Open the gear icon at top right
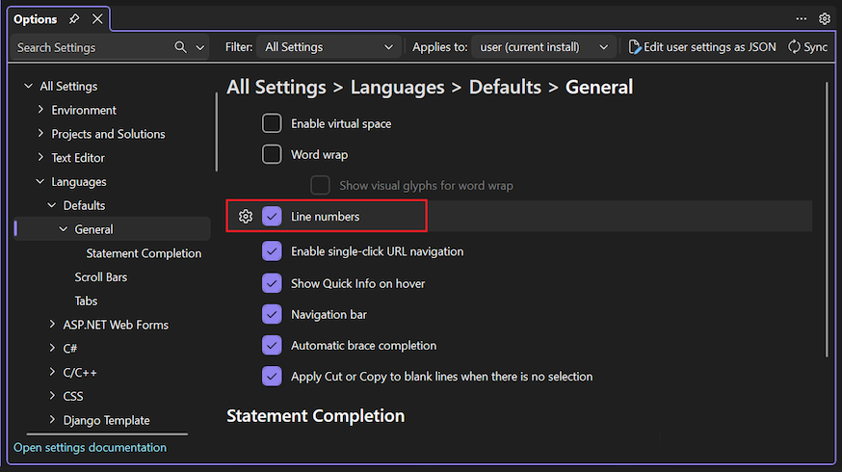842x472 pixels. tap(825, 19)
